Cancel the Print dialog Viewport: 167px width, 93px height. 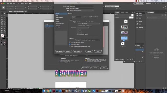89,51
